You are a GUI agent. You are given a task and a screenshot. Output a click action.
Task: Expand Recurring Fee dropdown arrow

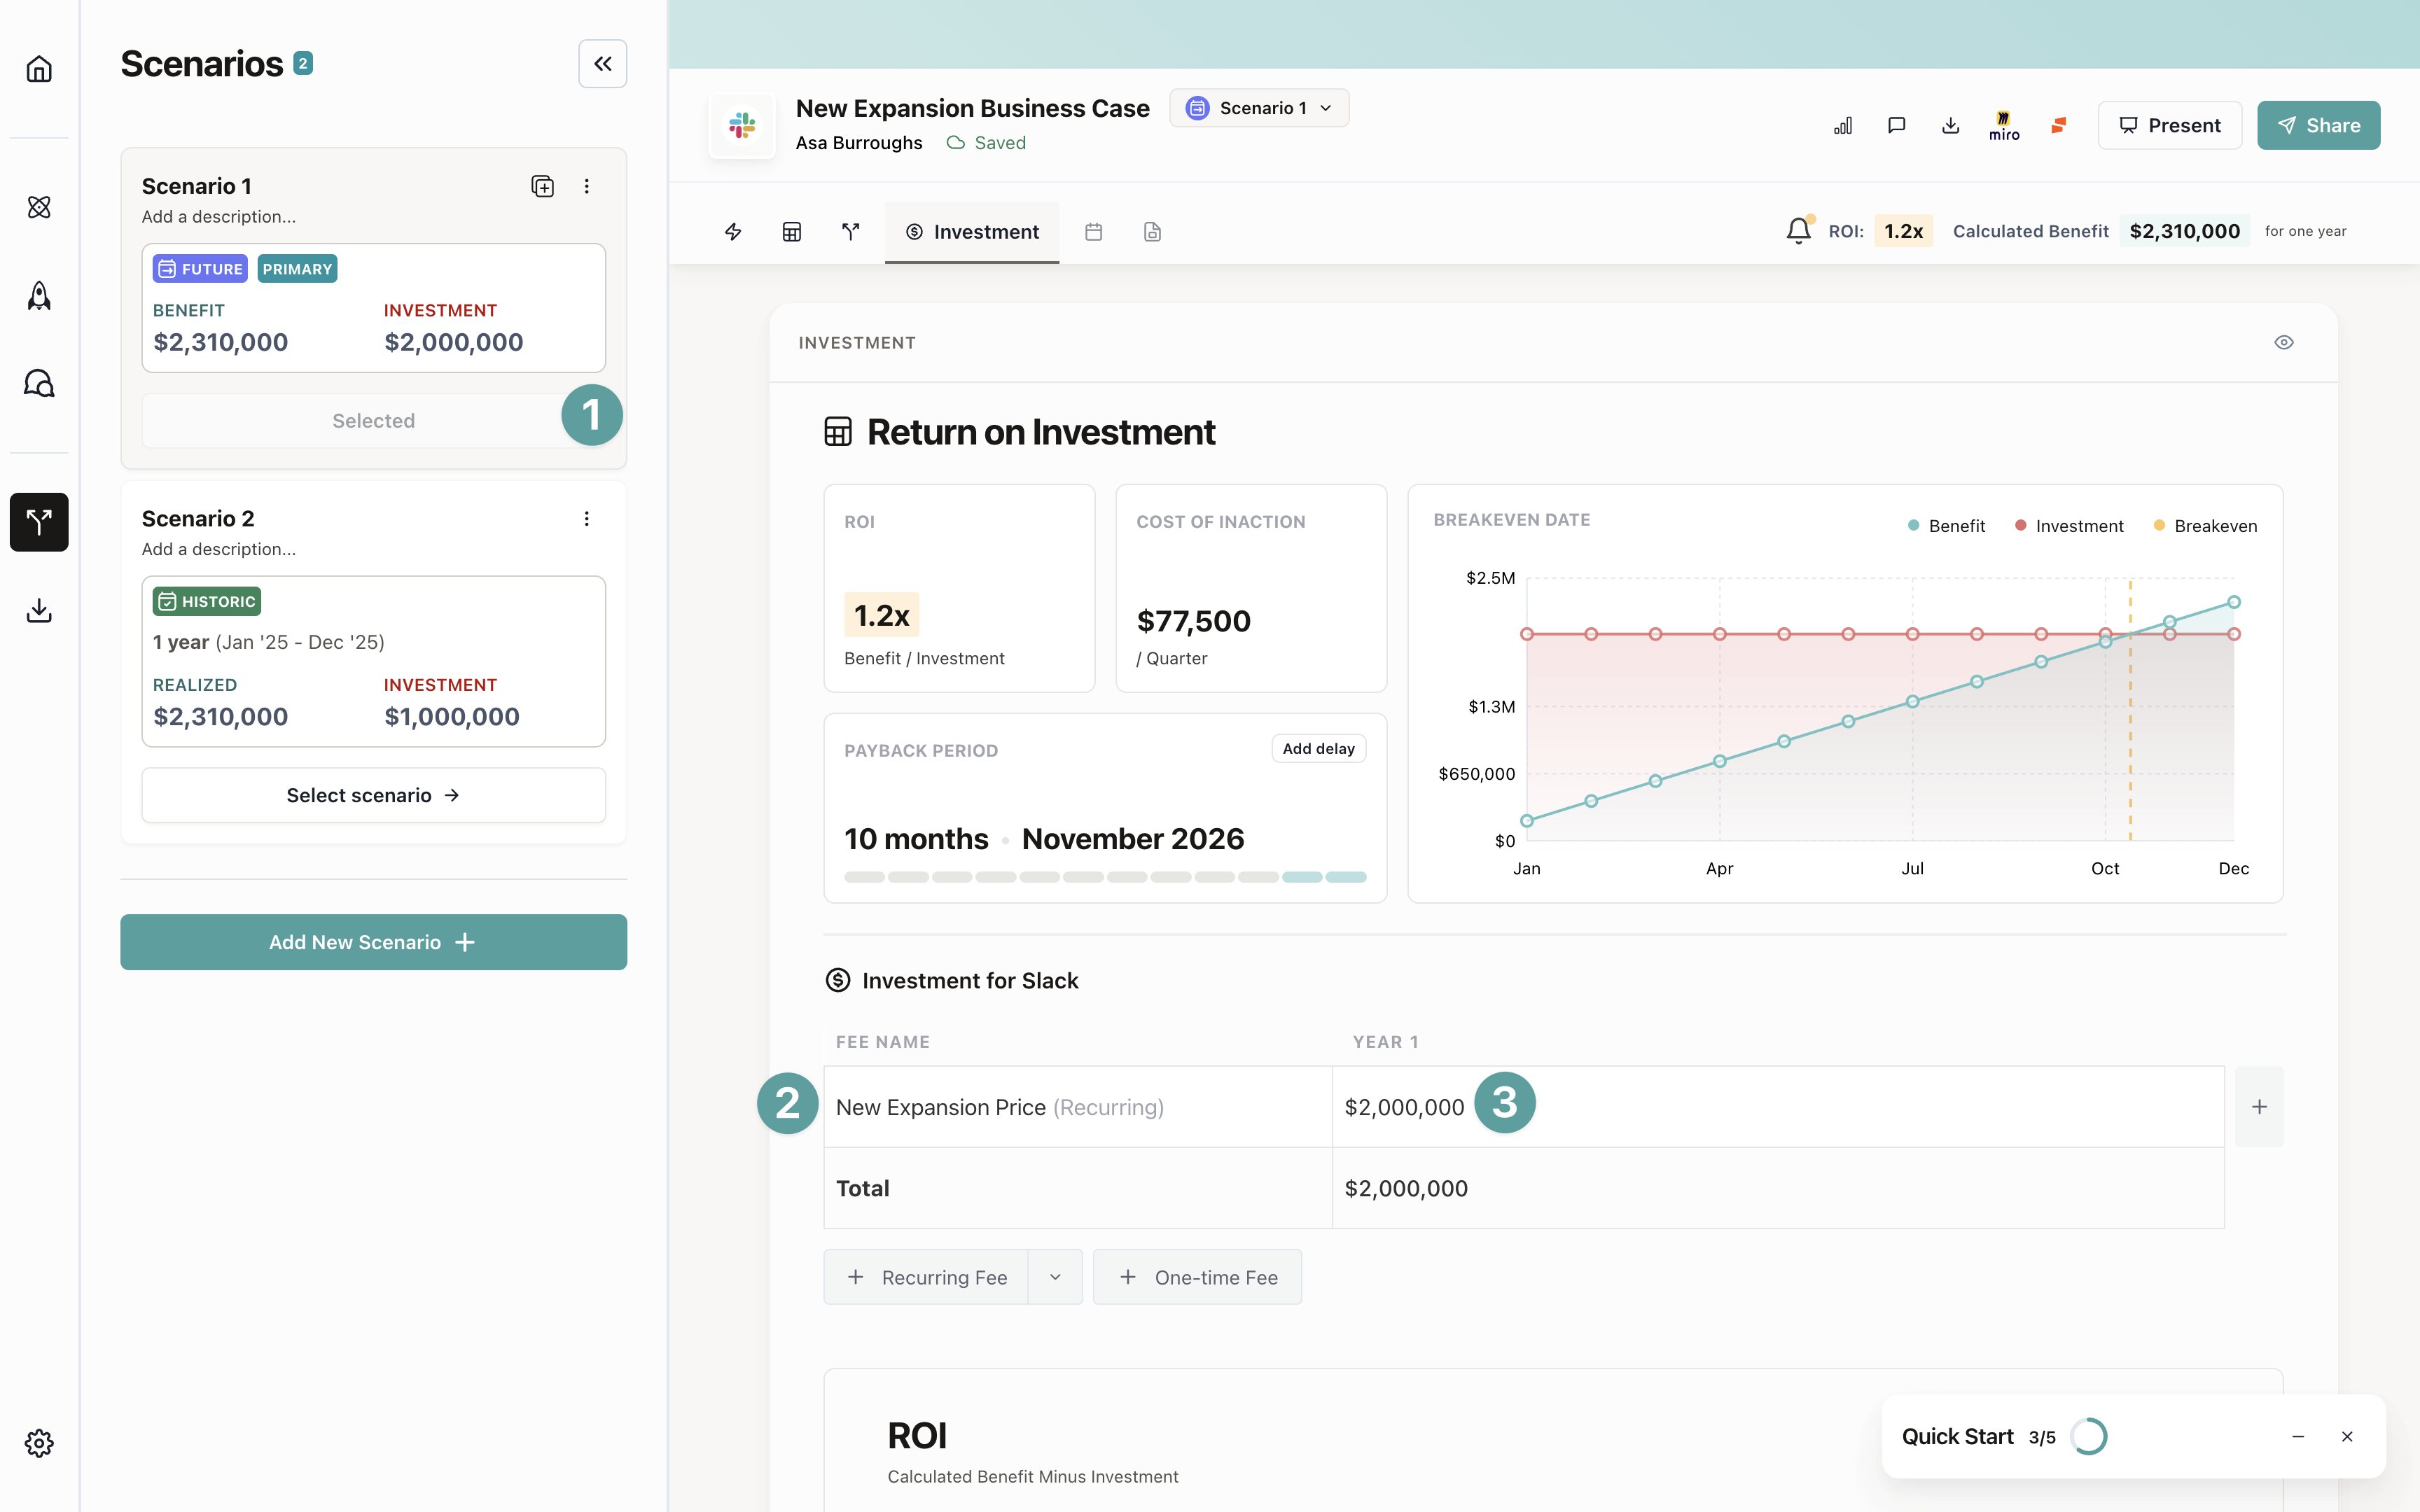(x=1055, y=1277)
